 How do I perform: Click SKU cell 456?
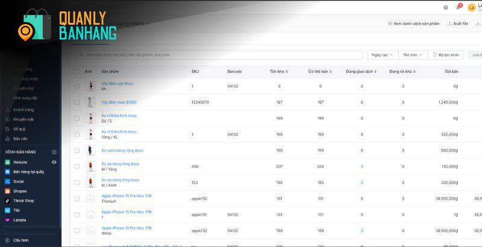[195, 166]
